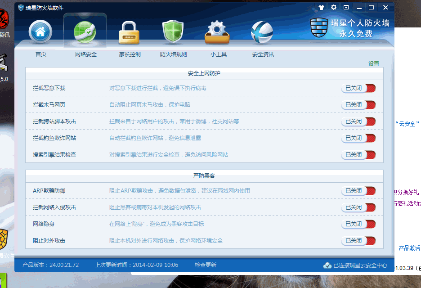Click 严防黑客 section header

click(204, 176)
